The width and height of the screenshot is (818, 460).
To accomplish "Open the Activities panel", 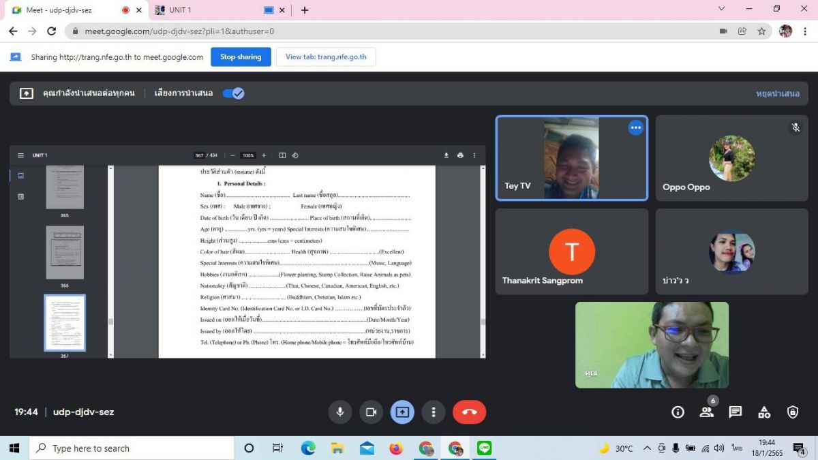I will pos(764,412).
